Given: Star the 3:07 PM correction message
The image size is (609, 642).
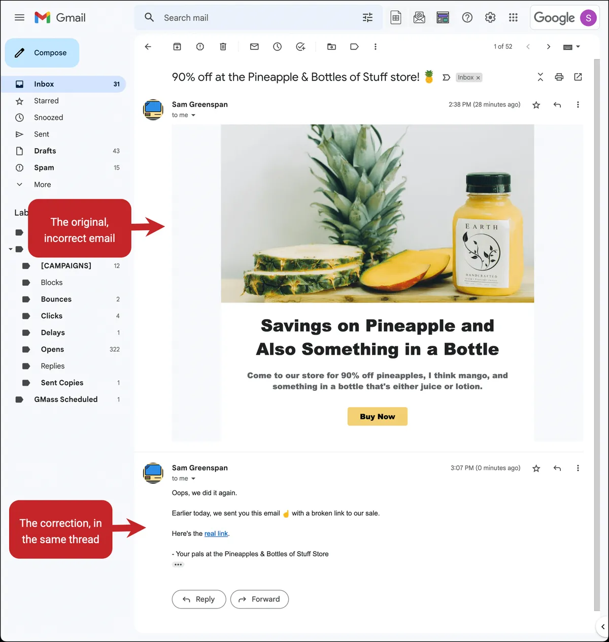Looking at the screenshot, I should [x=536, y=468].
